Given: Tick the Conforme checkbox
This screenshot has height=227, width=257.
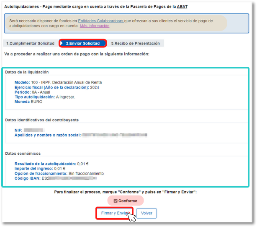Looking at the screenshot, I should [x=116, y=201].
